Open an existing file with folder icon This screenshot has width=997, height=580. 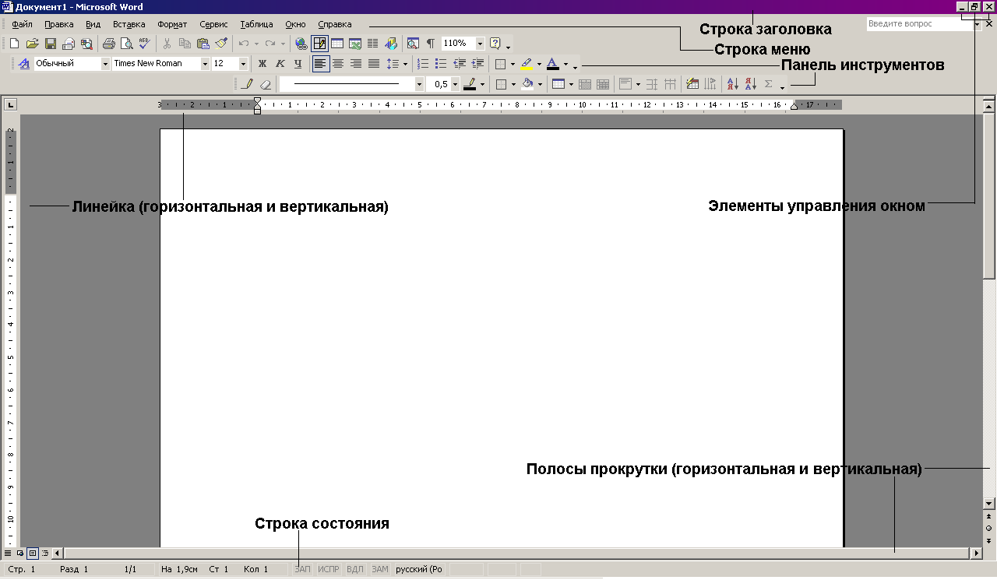(32, 44)
